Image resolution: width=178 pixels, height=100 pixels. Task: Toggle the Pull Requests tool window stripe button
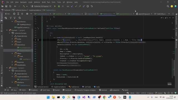[x=2, y=41]
